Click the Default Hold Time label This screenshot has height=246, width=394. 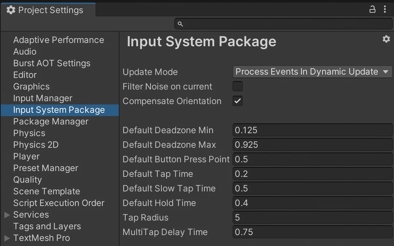(159, 203)
